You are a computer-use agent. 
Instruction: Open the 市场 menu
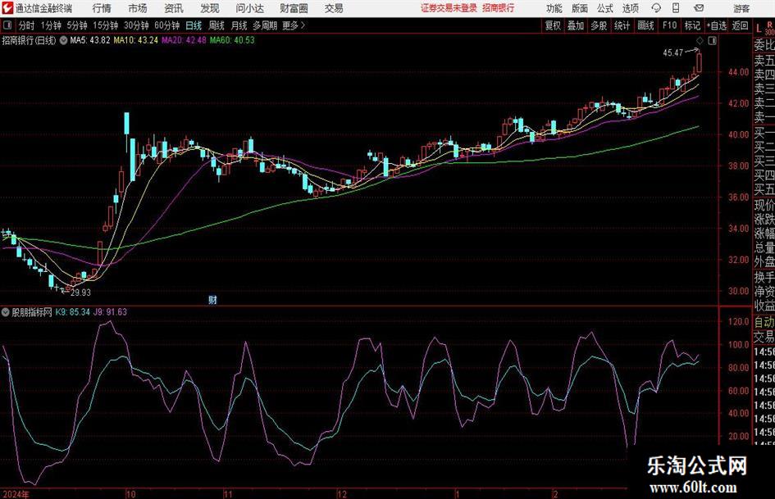[138, 8]
